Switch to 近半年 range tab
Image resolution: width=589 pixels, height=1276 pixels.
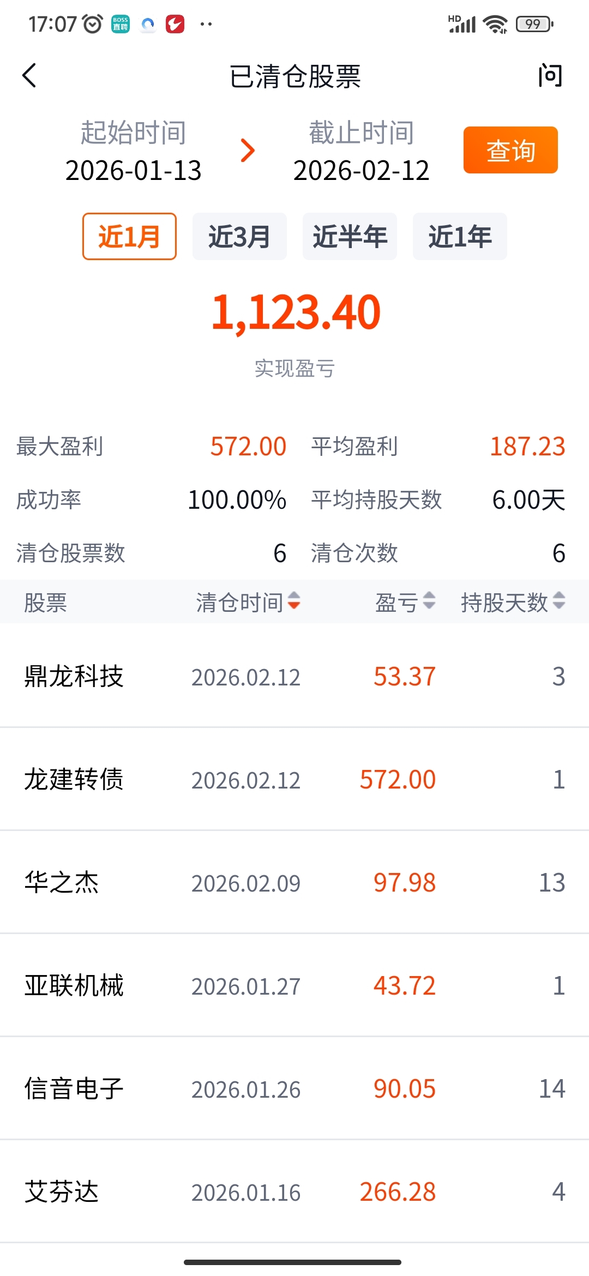350,237
